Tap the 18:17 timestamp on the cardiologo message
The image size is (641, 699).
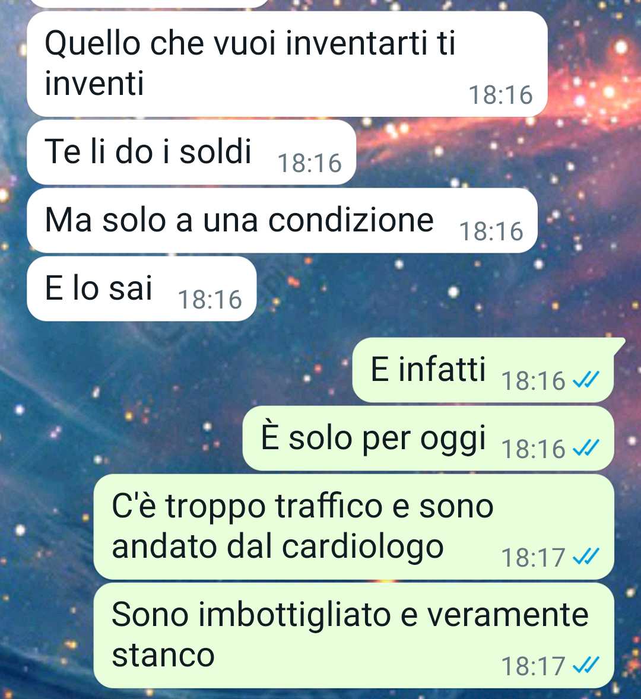point(533,557)
